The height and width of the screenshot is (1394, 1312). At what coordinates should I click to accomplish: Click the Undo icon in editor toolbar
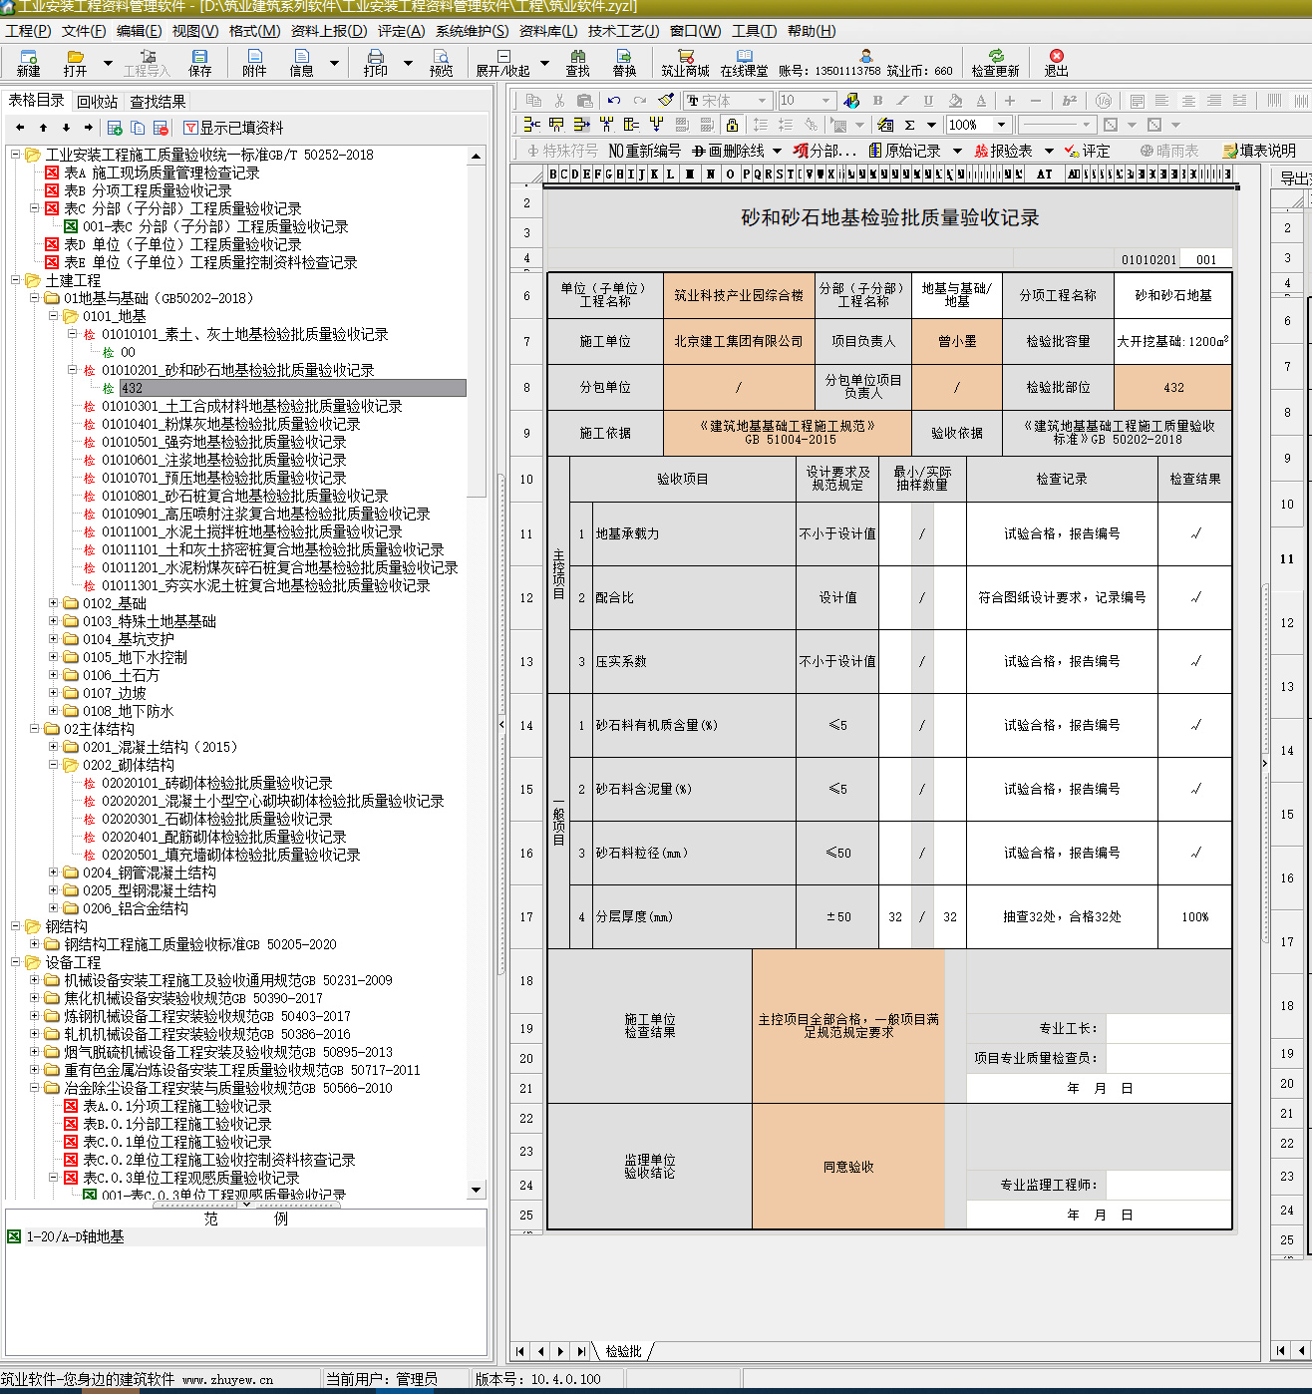(x=614, y=101)
